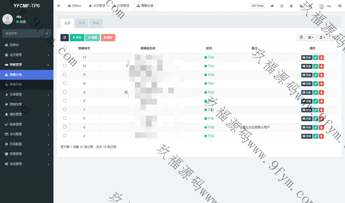The image size is (345, 203).
Task: Toggle the sidebar with the hamburger icon
Action: [59, 6]
